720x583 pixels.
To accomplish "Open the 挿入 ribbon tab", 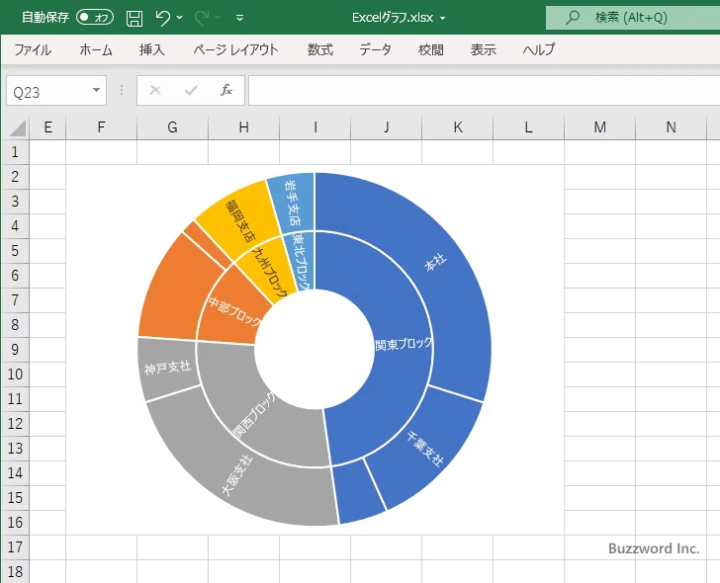I will pyautogui.click(x=151, y=49).
